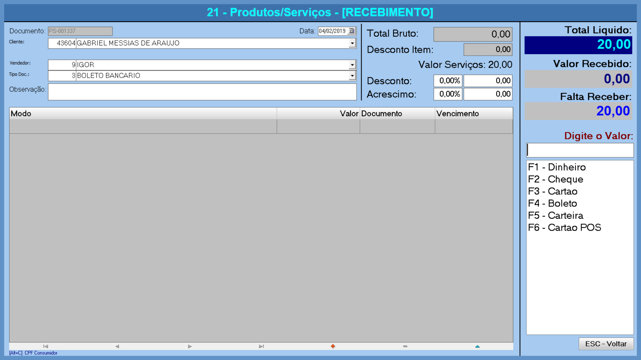
Task: Go to next record in navigator
Action: click(x=190, y=346)
